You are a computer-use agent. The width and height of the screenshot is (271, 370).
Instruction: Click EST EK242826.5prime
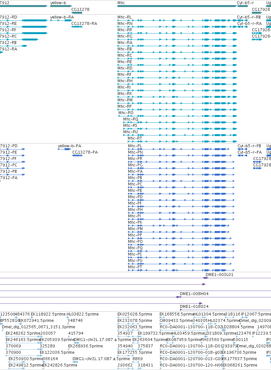60,365
